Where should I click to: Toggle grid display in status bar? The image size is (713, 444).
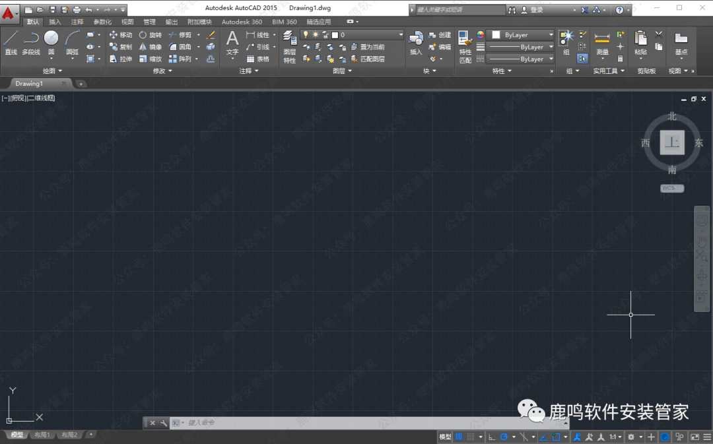[x=459, y=437]
